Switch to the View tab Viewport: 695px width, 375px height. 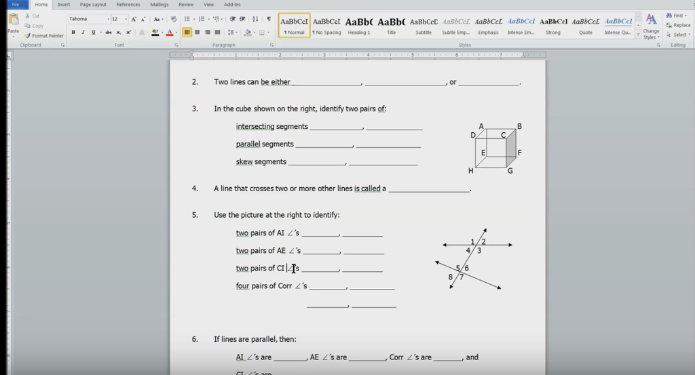(x=208, y=5)
